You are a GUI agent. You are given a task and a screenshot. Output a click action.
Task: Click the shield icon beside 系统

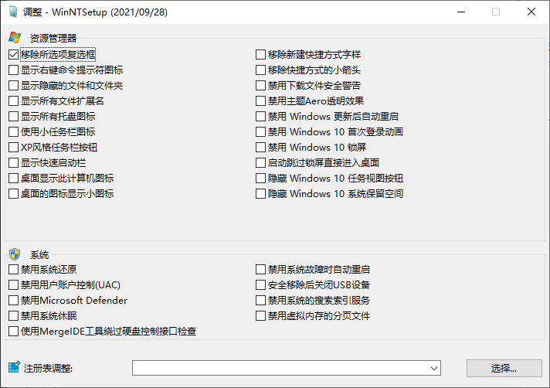click(15, 254)
